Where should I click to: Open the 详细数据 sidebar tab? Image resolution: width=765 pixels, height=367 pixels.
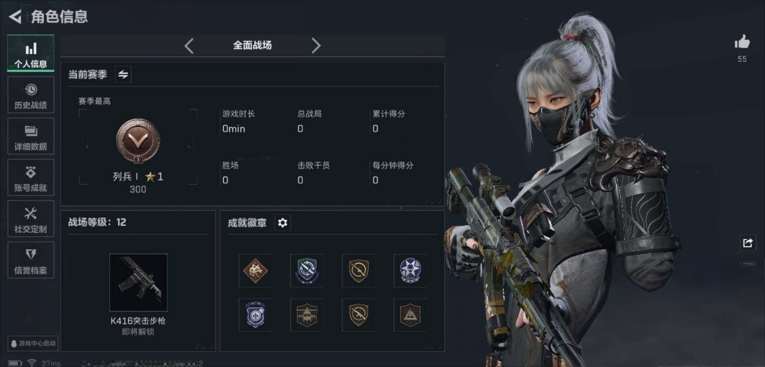pyautogui.click(x=31, y=136)
